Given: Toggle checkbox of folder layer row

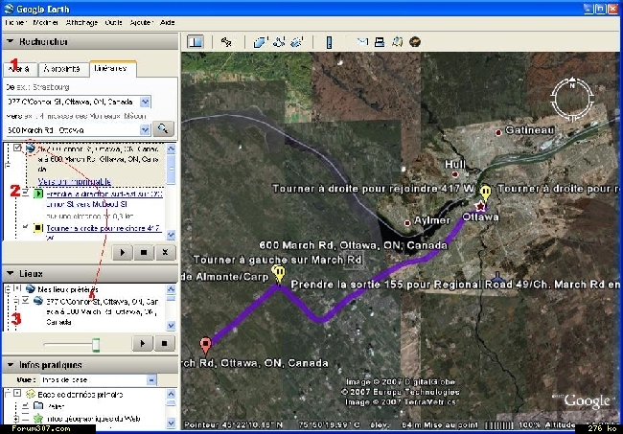Looking at the screenshot, I should coord(25,406).
